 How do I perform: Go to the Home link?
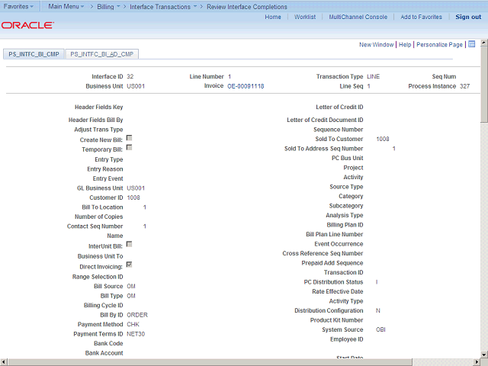273,17
